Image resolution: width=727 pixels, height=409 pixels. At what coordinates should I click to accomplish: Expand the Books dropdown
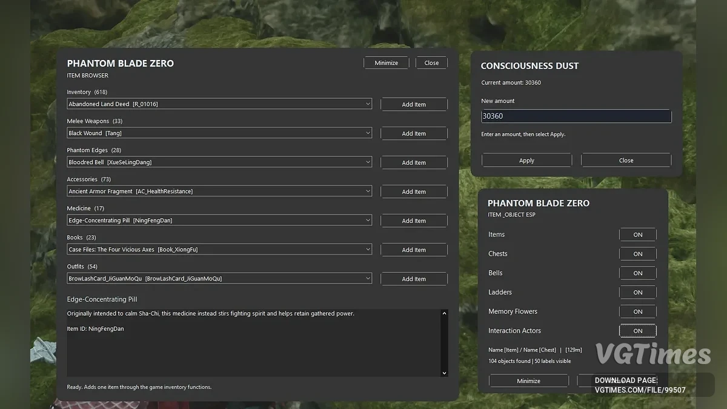[x=219, y=250]
